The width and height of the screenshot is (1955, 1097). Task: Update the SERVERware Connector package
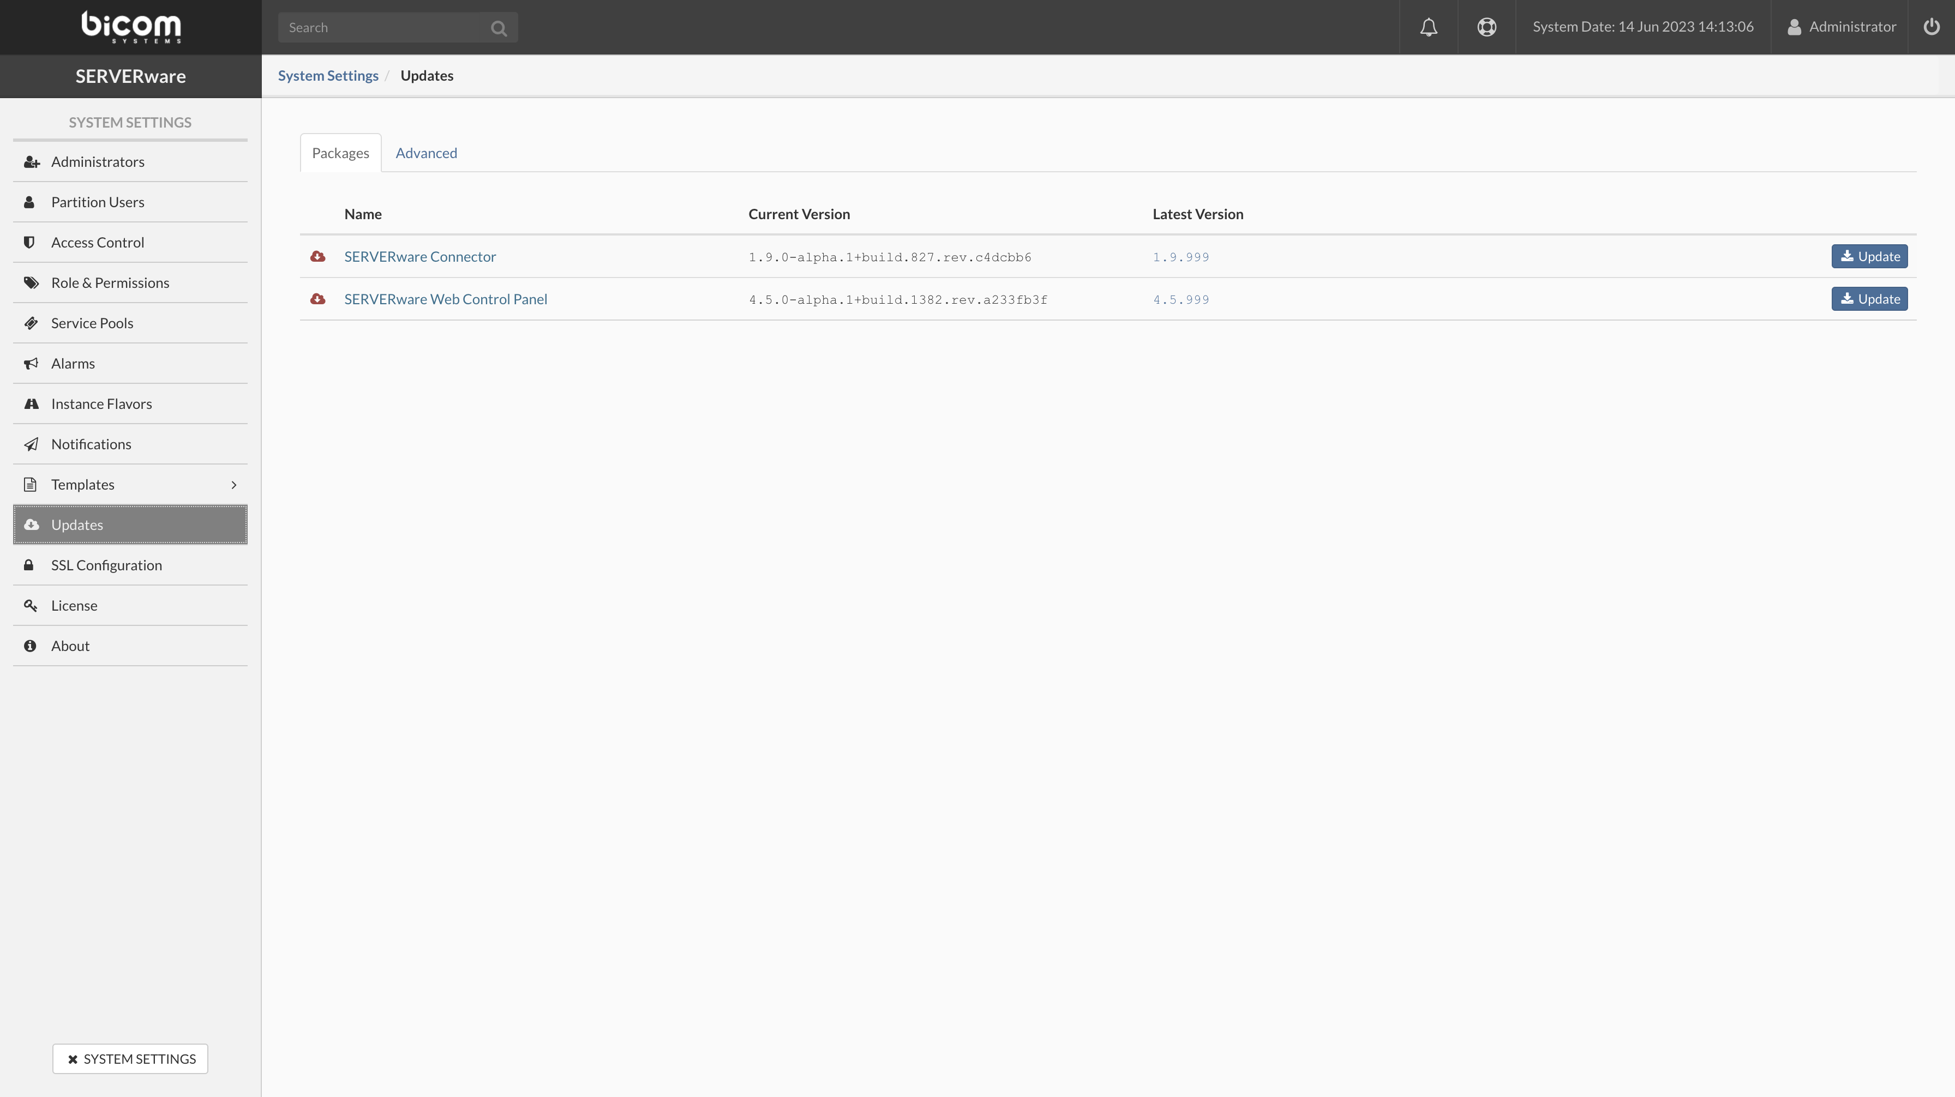click(1868, 256)
